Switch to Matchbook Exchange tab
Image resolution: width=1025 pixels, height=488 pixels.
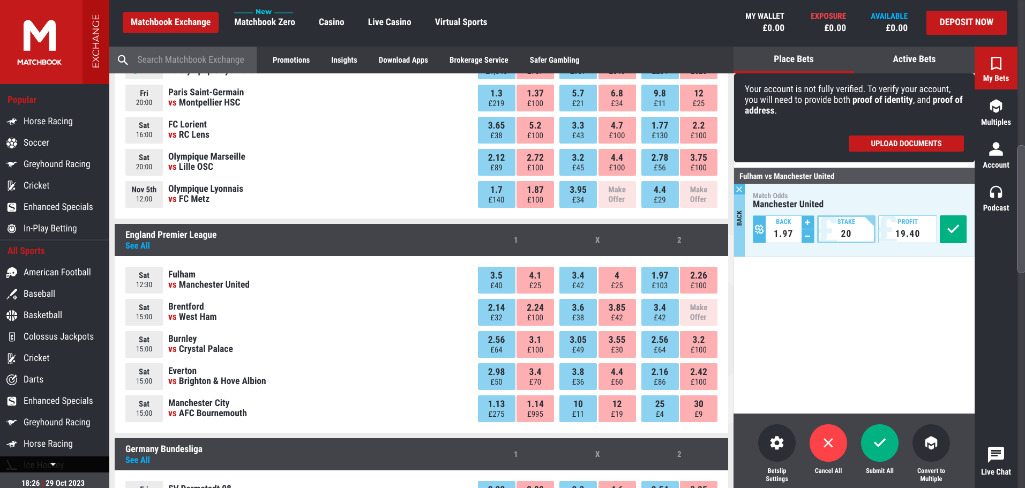[x=170, y=22]
